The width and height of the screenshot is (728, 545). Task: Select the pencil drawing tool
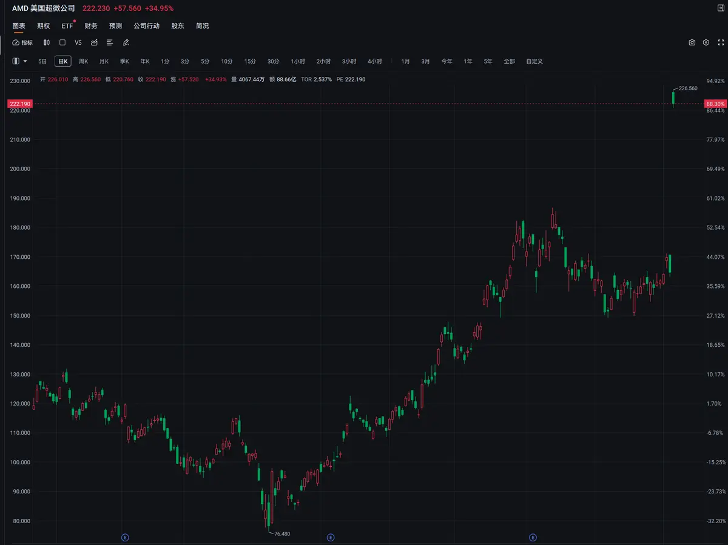pos(126,42)
